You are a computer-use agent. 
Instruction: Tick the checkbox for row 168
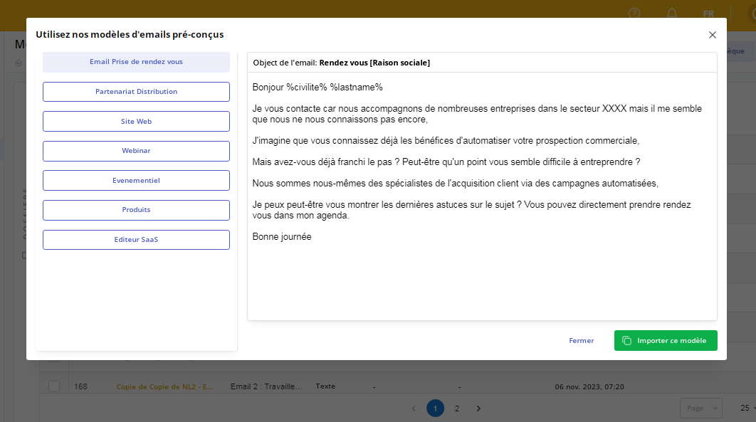(x=54, y=386)
